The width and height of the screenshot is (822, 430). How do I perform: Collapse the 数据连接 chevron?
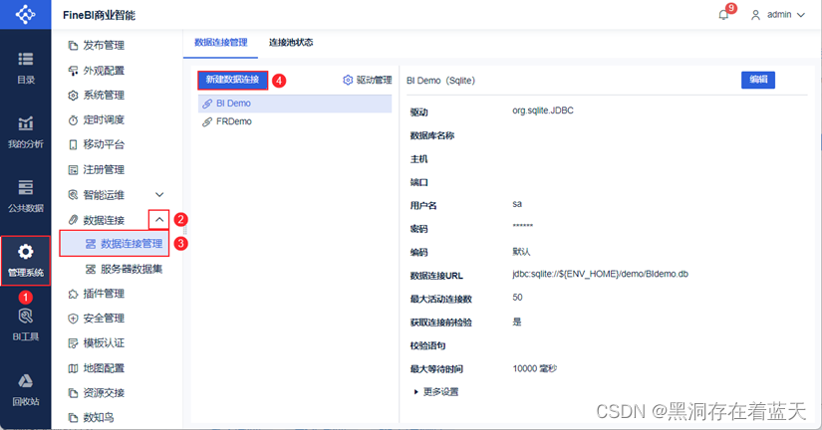[159, 219]
